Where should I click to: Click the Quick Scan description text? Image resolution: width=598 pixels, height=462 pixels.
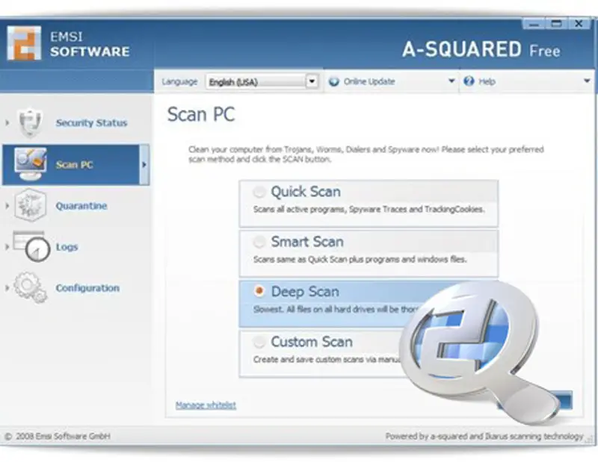(369, 209)
